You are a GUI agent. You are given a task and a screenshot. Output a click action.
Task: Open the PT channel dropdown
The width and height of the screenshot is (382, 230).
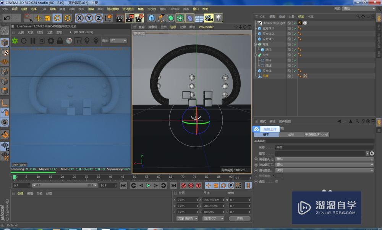[x=118, y=41]
